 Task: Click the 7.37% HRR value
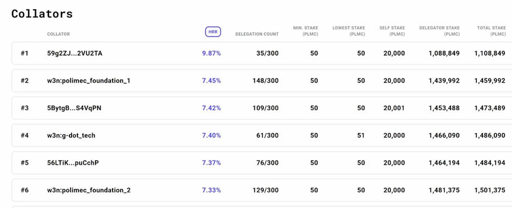pyautogui.click(x=211, y=163)
